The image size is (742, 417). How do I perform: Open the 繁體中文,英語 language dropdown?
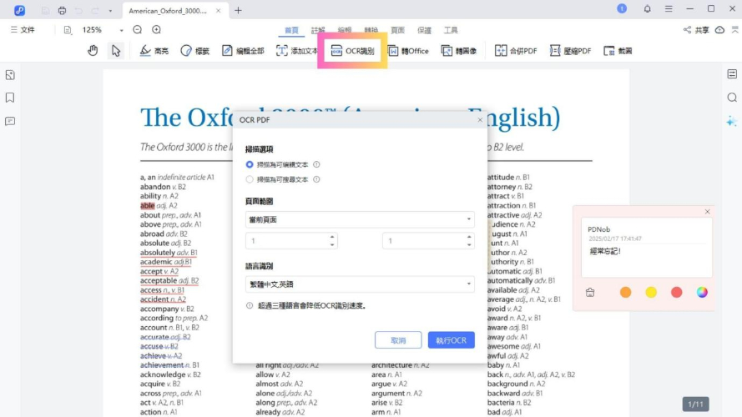click(360, 284)
